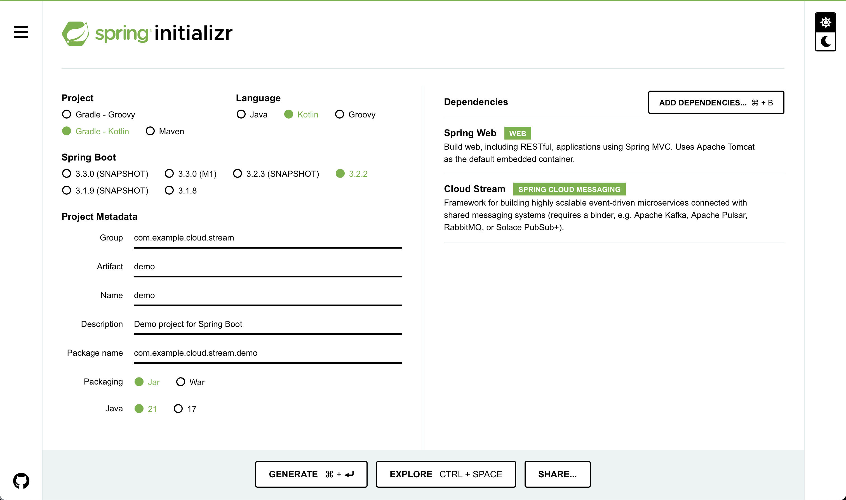Select Spring Boot 3.2.3 (SNAPSHOT)
This screenshot has height=500, width=846.
(276, 174)
